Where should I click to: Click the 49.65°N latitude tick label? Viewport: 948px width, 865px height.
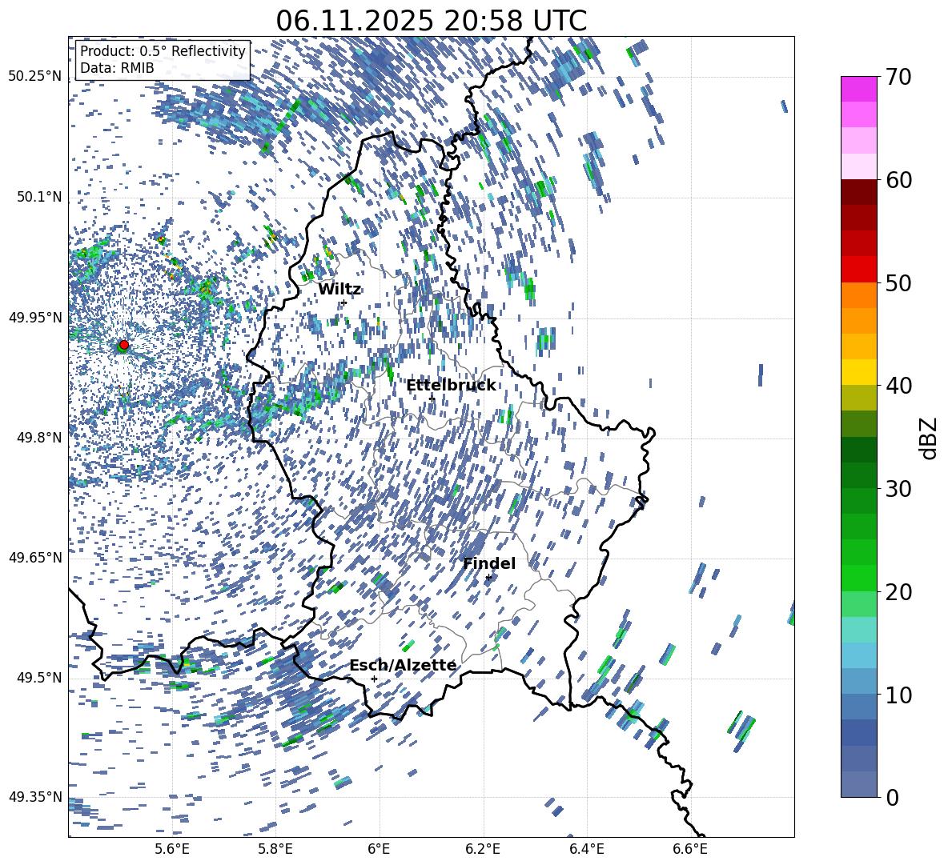(35, 557)
